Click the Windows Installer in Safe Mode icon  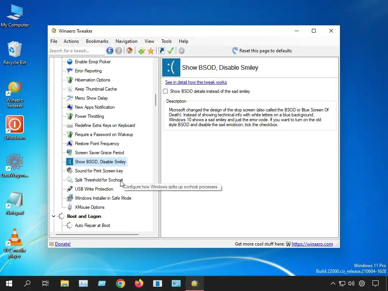click(70, 198)
